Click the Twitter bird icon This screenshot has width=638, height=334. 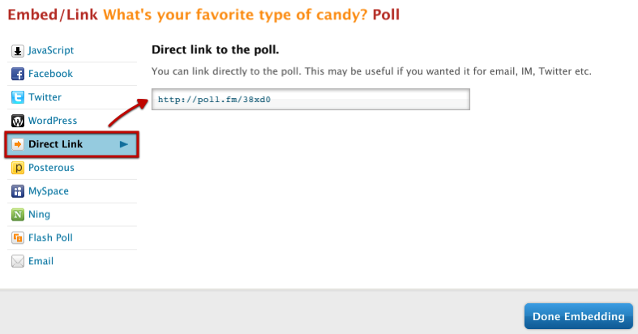[17, 97]
